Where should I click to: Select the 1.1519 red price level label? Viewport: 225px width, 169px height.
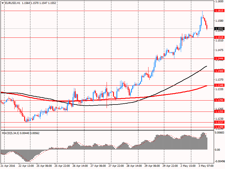point(219,37)
